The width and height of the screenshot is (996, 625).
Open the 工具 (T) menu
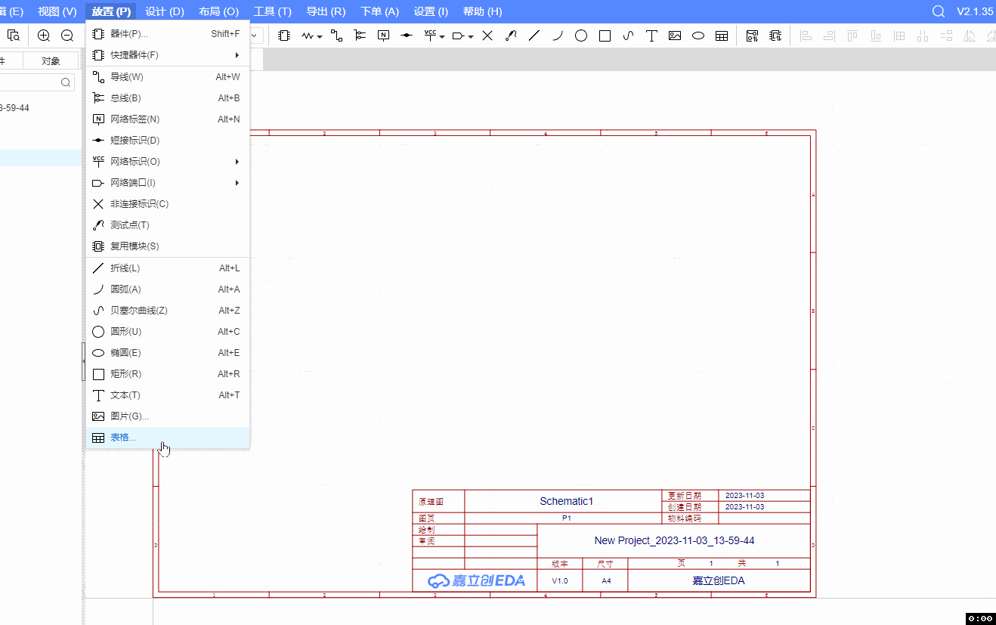tap(272, 11)
